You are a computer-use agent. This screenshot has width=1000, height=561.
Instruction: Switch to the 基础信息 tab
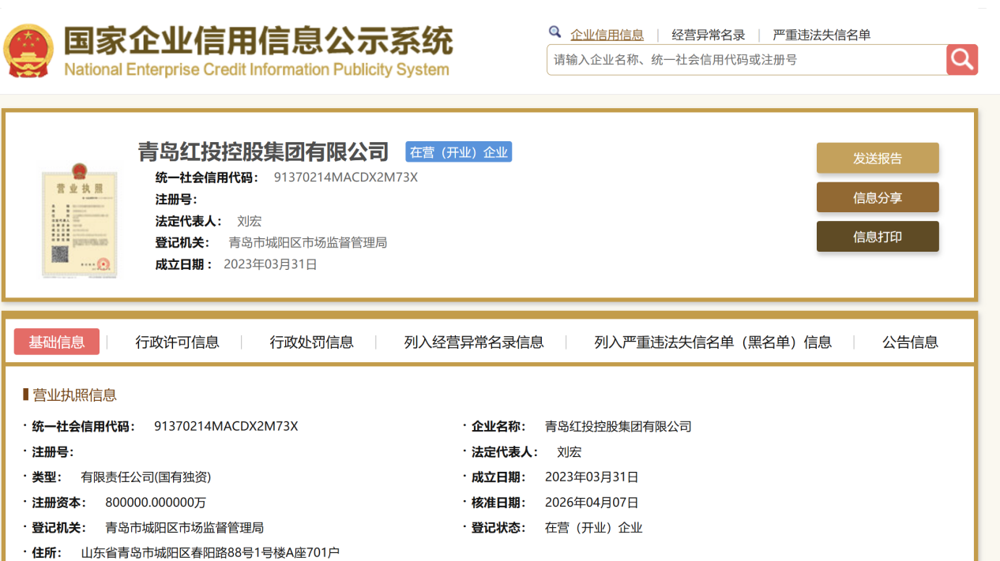(57, 342)
